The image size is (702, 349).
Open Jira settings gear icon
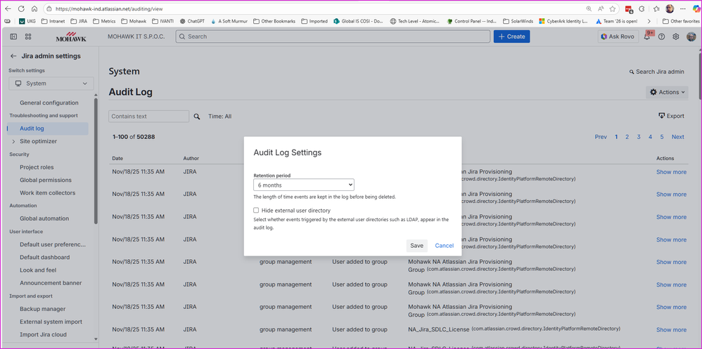point(676,37)
